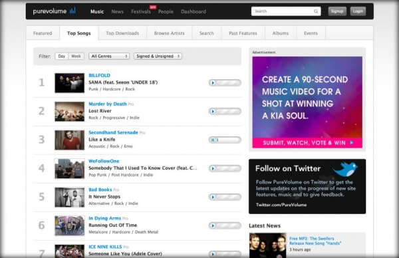Switch to the Past Features tab
This screenshot has width=399, height=258.
point(243,33)
